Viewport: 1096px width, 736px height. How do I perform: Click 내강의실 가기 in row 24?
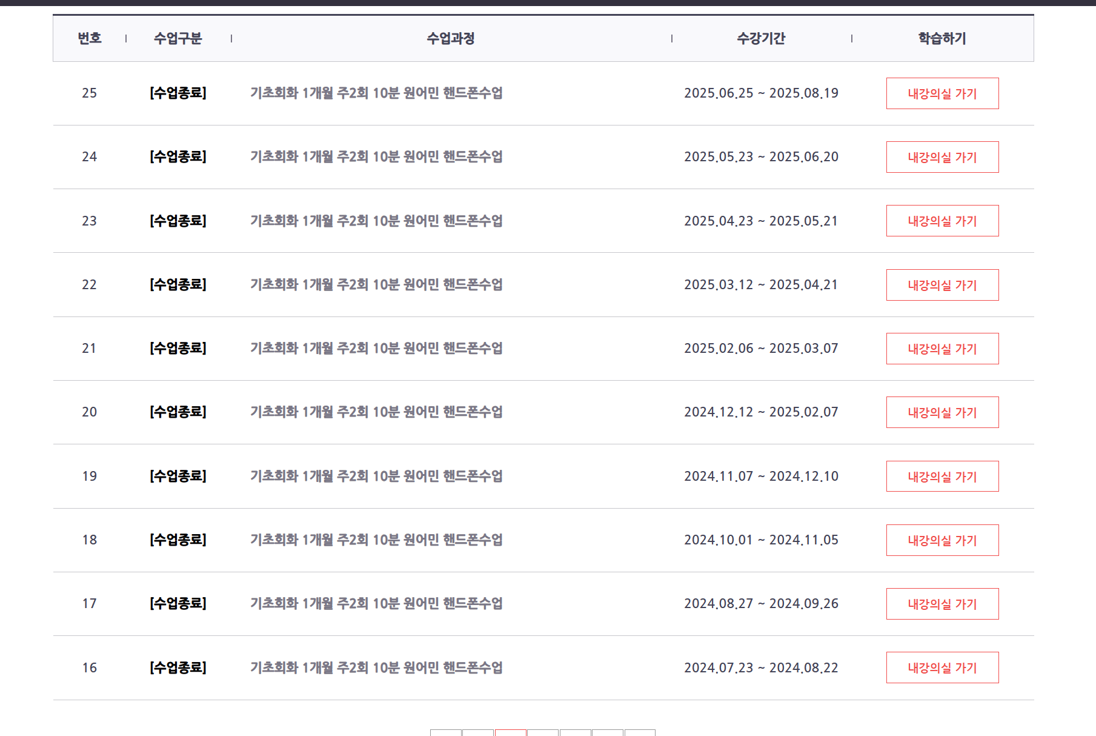pos(942,157)
